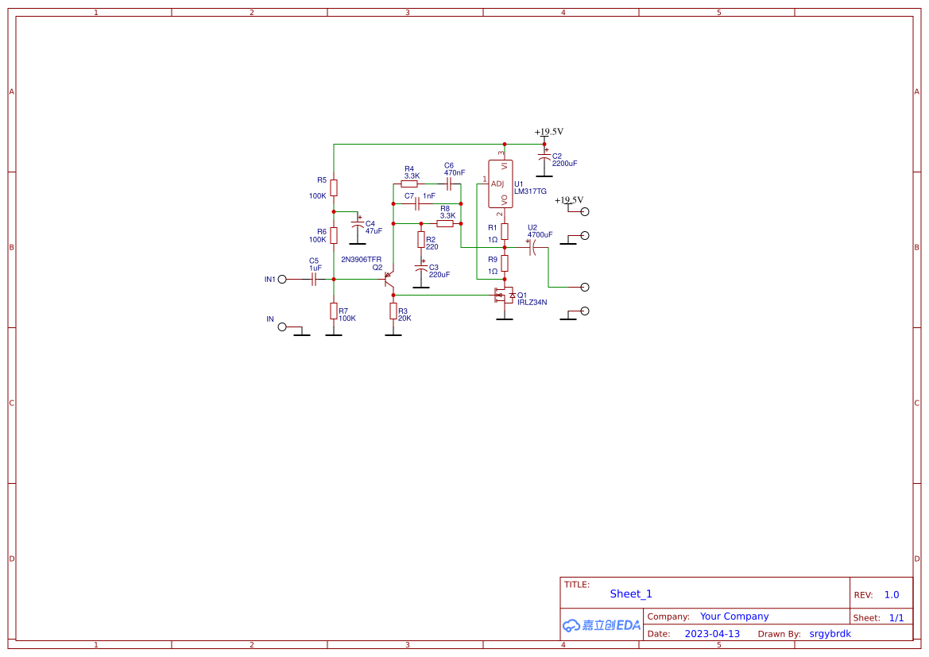Select the 2N3906TFR transistor Q2
This screenshot has width=929, height=657.
click(389, 280)
